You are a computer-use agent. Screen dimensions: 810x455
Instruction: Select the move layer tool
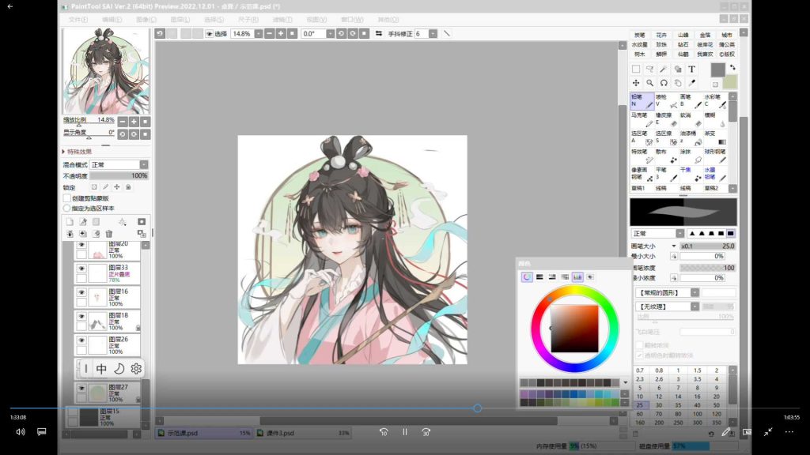pos(636,83)
